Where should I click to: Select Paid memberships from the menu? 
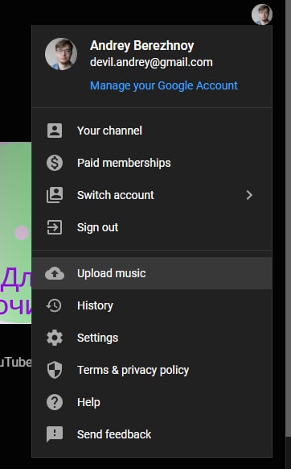152,163
